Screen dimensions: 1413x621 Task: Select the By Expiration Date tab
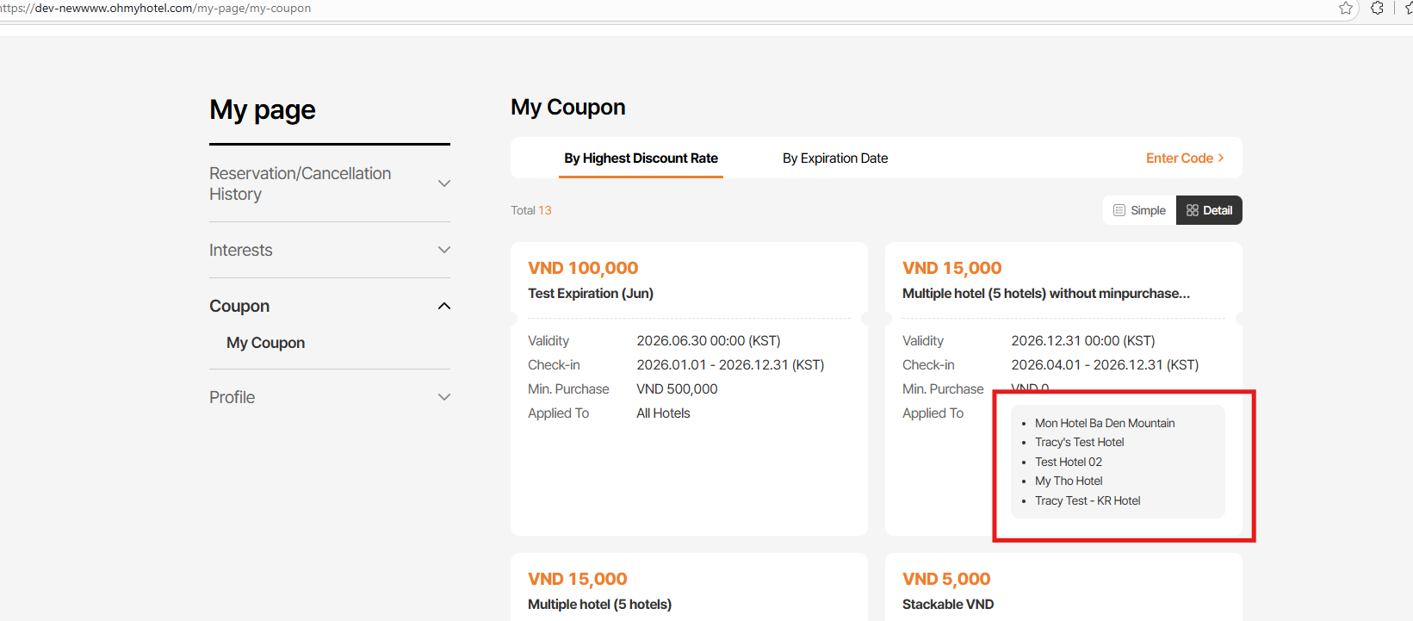click(x=834, y=158)
